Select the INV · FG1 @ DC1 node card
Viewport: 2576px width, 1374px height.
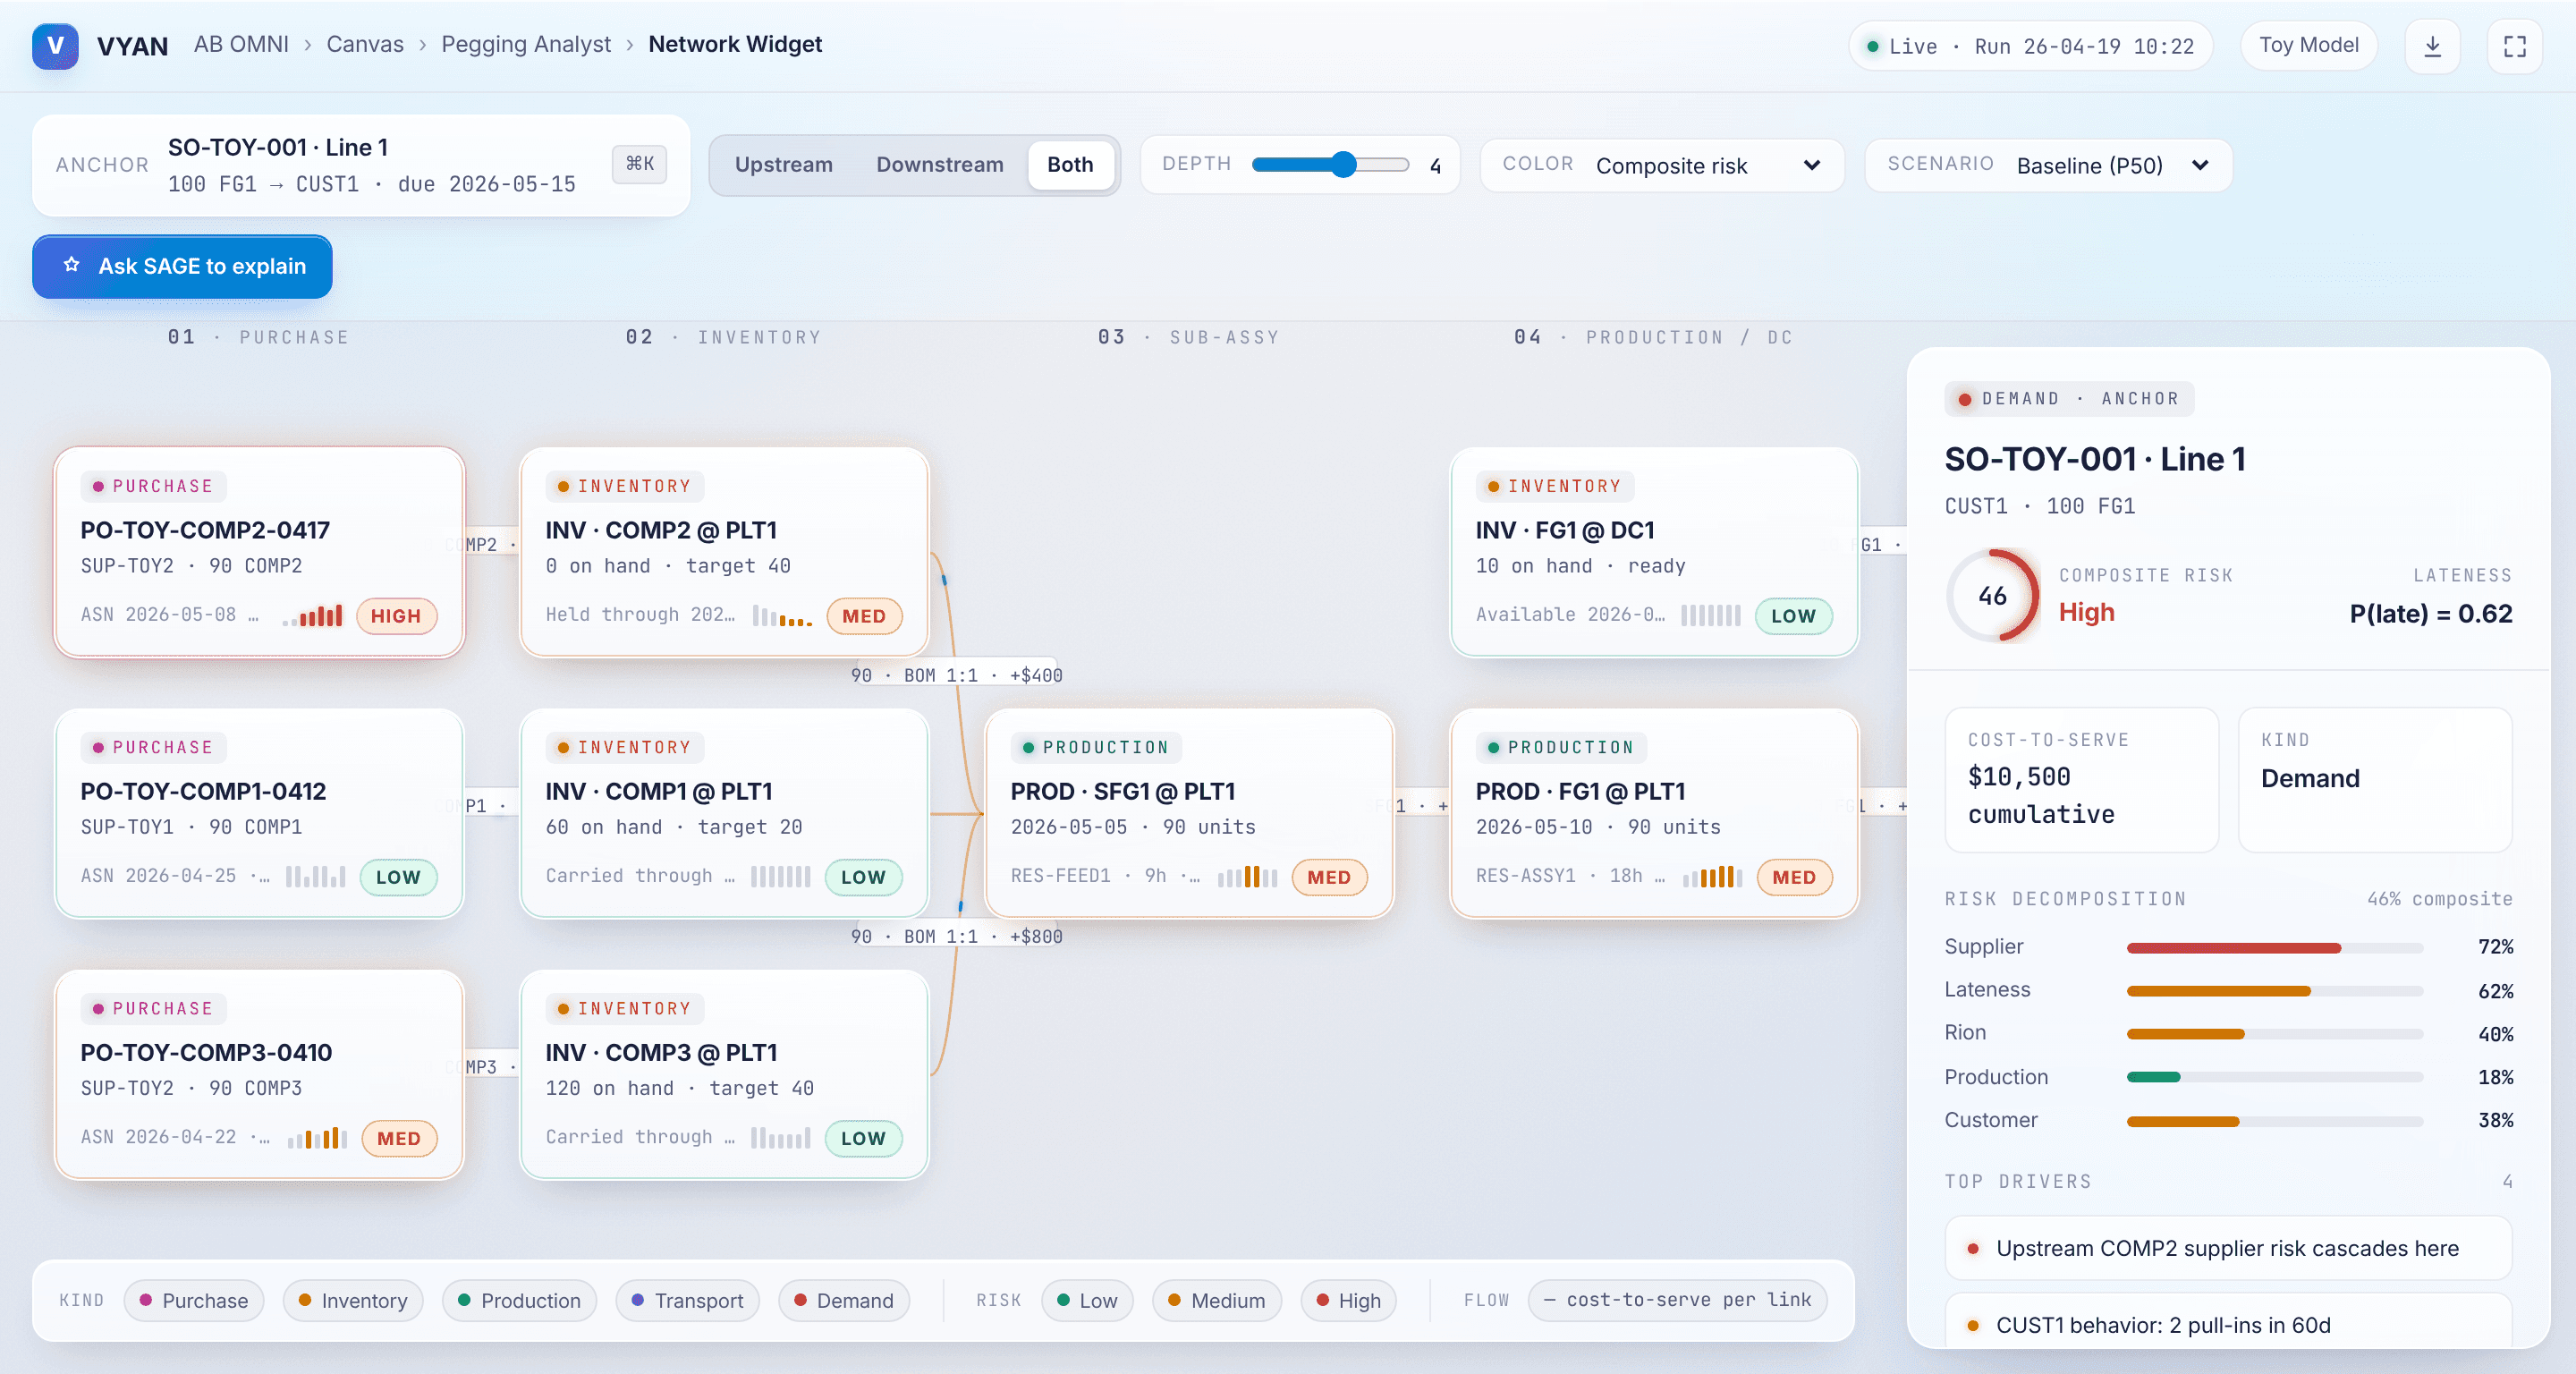click(x=1653, y=552)
